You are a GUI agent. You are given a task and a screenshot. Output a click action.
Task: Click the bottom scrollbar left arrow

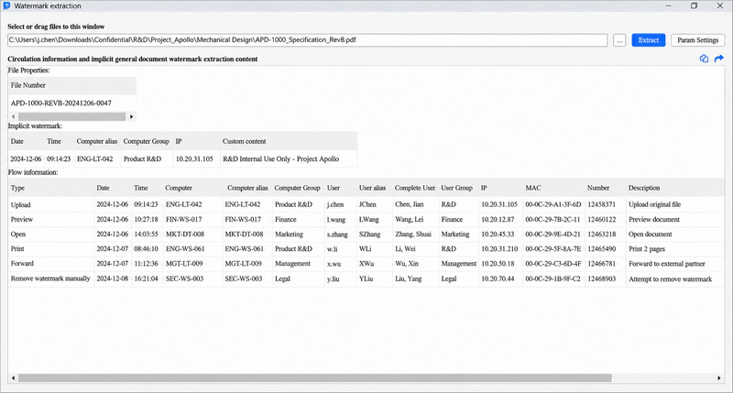13,378
